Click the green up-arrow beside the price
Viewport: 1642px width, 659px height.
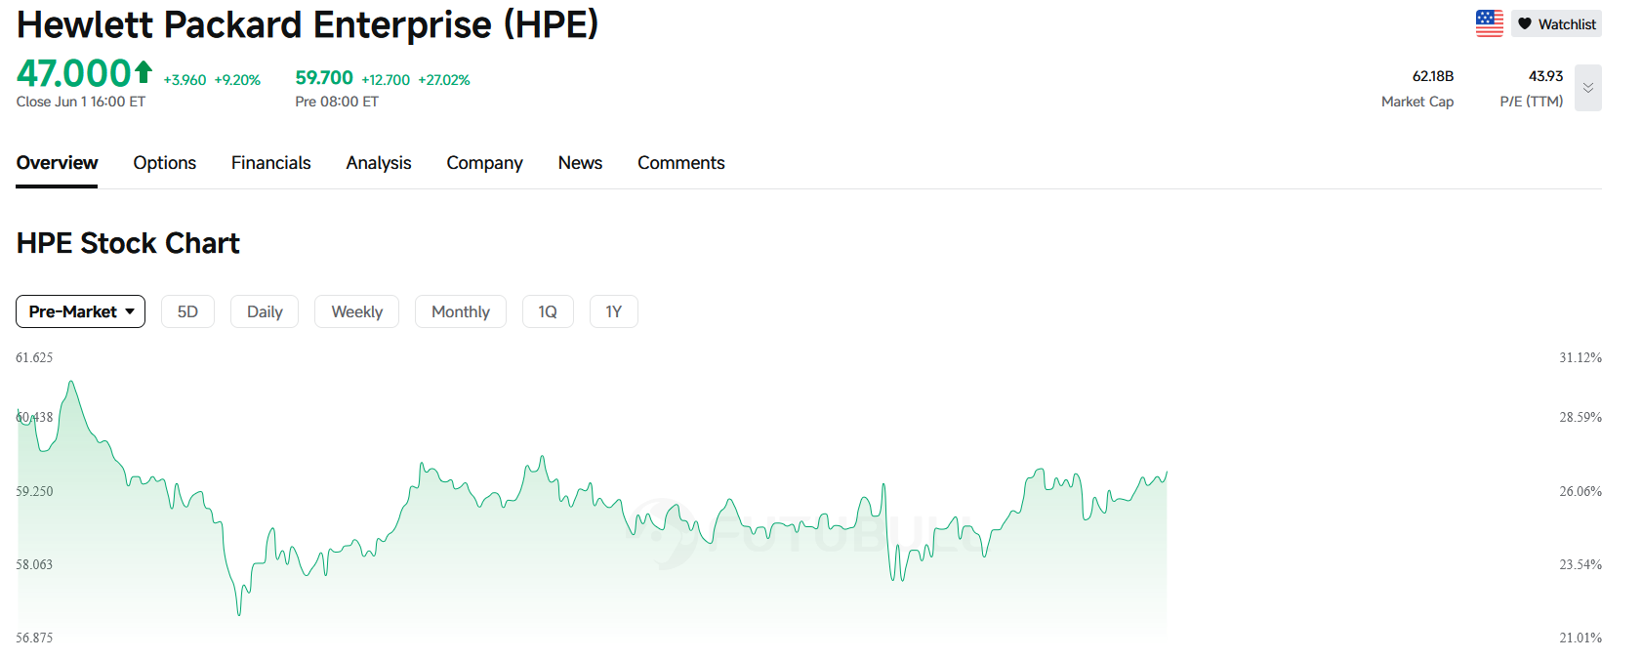coord(144,71)
